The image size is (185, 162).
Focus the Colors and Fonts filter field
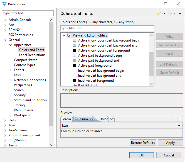(x=107, y=28)
